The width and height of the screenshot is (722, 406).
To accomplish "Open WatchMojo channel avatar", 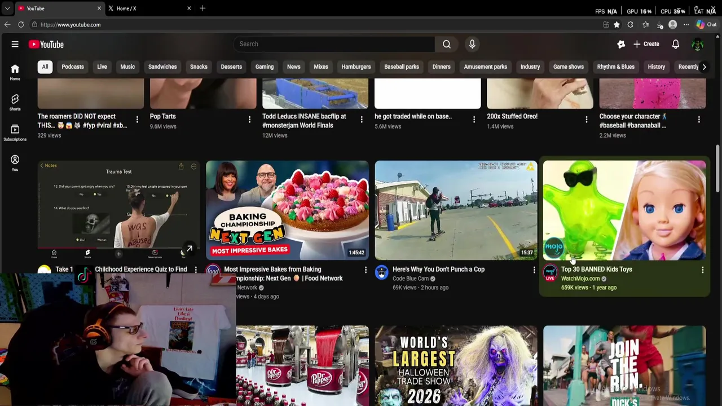I will tap(550, 272).
